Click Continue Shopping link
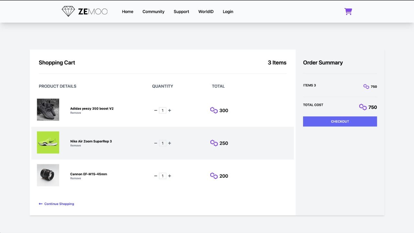 (x=59, y=204)
